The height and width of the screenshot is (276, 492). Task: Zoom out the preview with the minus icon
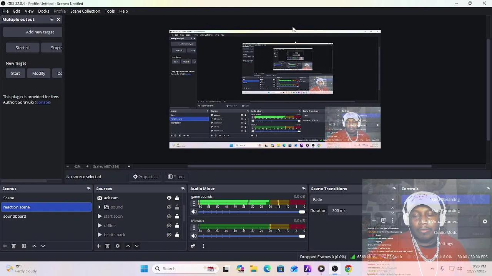pyautogui.click(x=68, y=166)
